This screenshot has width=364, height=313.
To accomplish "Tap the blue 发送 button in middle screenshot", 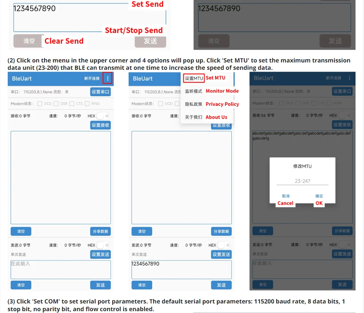I will 221,285.
